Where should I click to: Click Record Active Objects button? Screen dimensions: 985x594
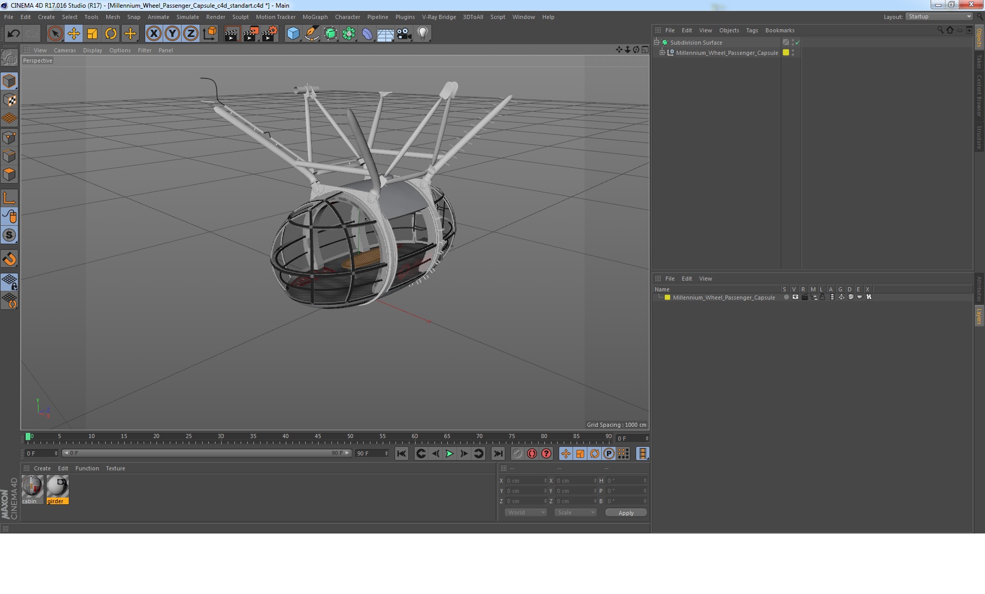click(517, 453)
